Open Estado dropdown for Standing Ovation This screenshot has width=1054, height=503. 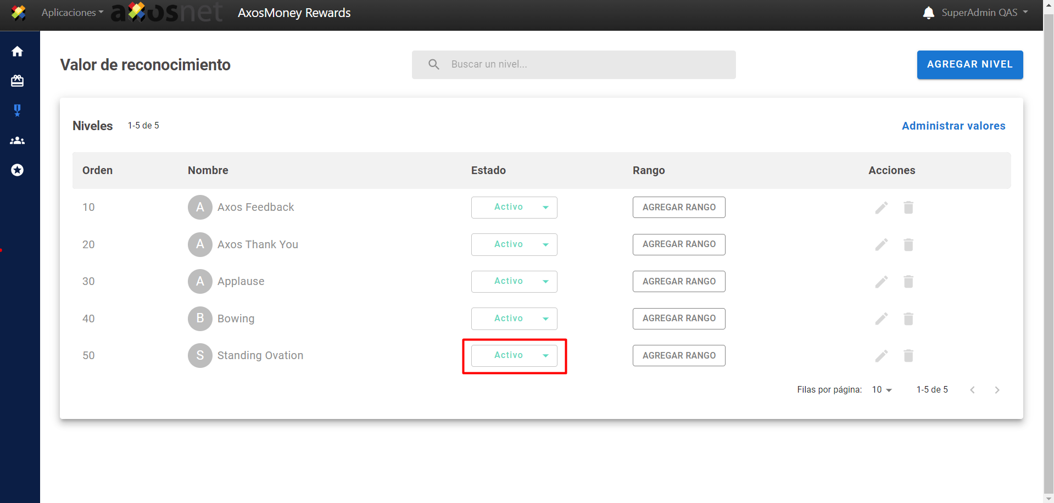coord(514,356)
